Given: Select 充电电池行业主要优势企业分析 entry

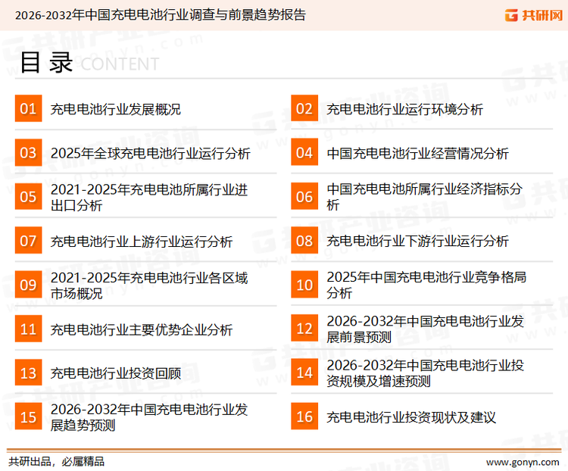Looking at the screenshot, I should pos(142,329).
